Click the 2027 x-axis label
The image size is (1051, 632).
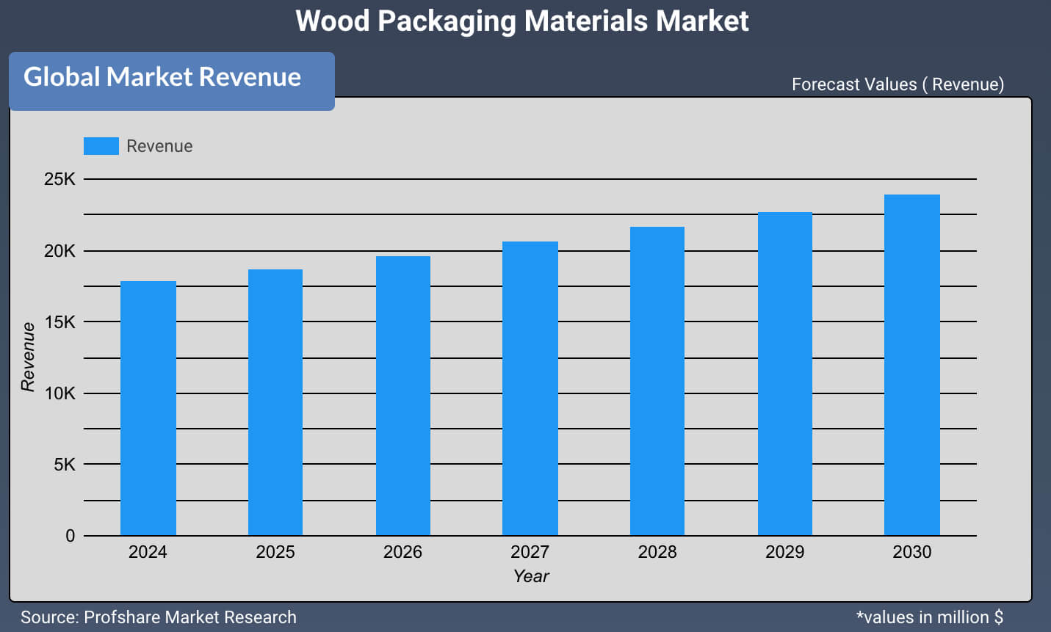point(530,552)
